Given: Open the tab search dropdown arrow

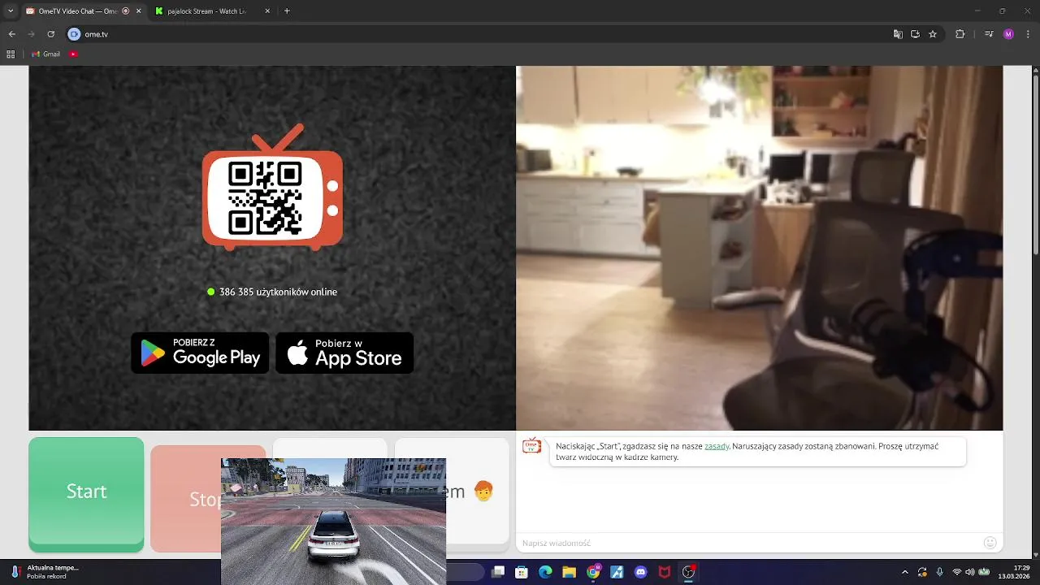Looking at the screenshot, I should coord(11,11).
